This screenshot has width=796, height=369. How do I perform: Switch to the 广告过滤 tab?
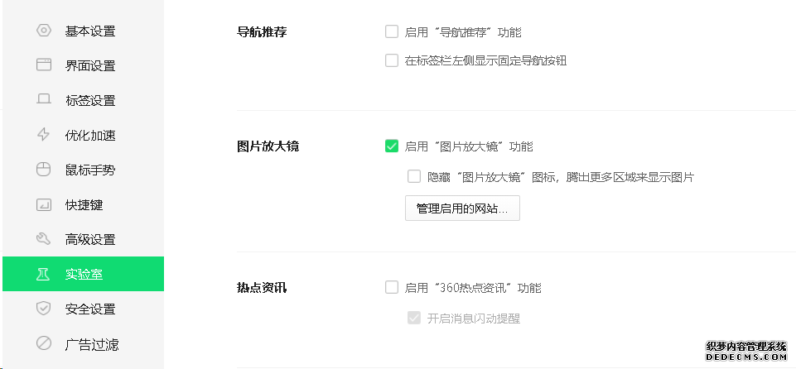pos(90,344)
